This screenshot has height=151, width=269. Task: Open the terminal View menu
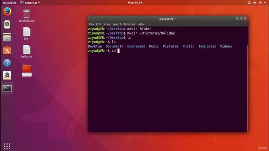107,24
